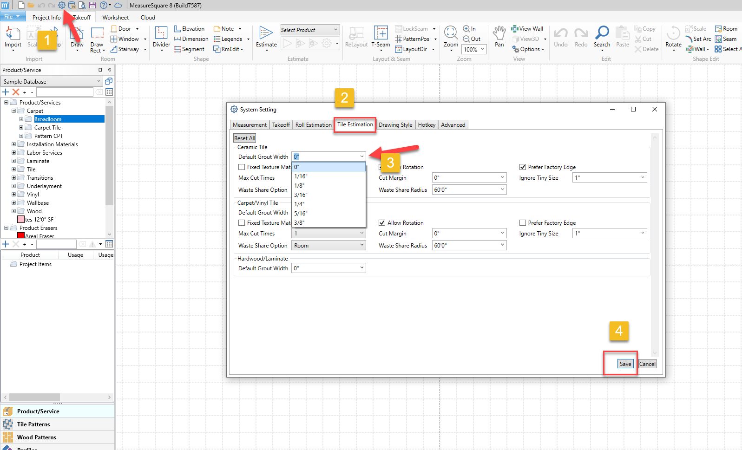Pick the Dimension tool
The width and height of the screenshot is (742, 450).
pyautogui.click(x=191, y=39)
